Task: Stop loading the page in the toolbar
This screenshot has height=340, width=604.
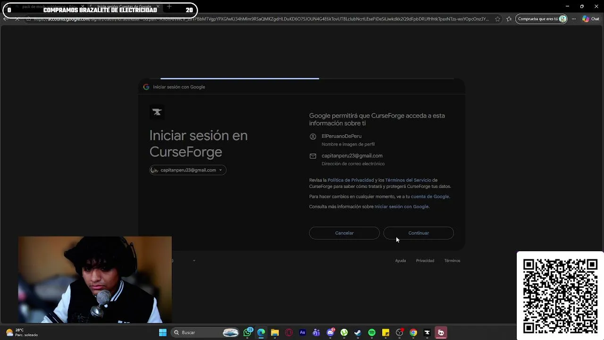Action: (17, 19)
